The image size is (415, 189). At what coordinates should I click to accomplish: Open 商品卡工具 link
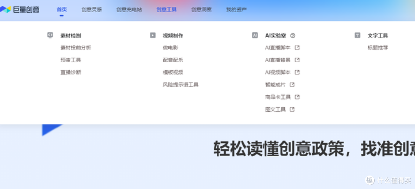point(278,97)
